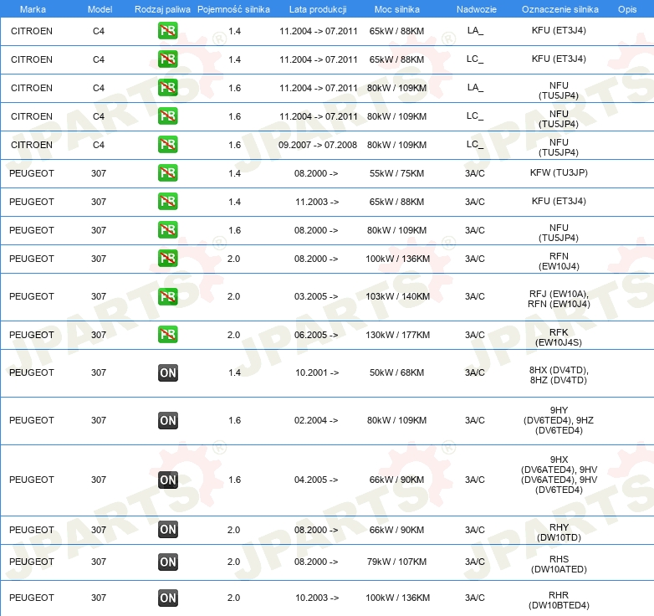Viewport: 654px width, 616px height.
Task: Select the '04.2005 ->' production date cell
Action: pyautogui.click(x=316, y=480)
